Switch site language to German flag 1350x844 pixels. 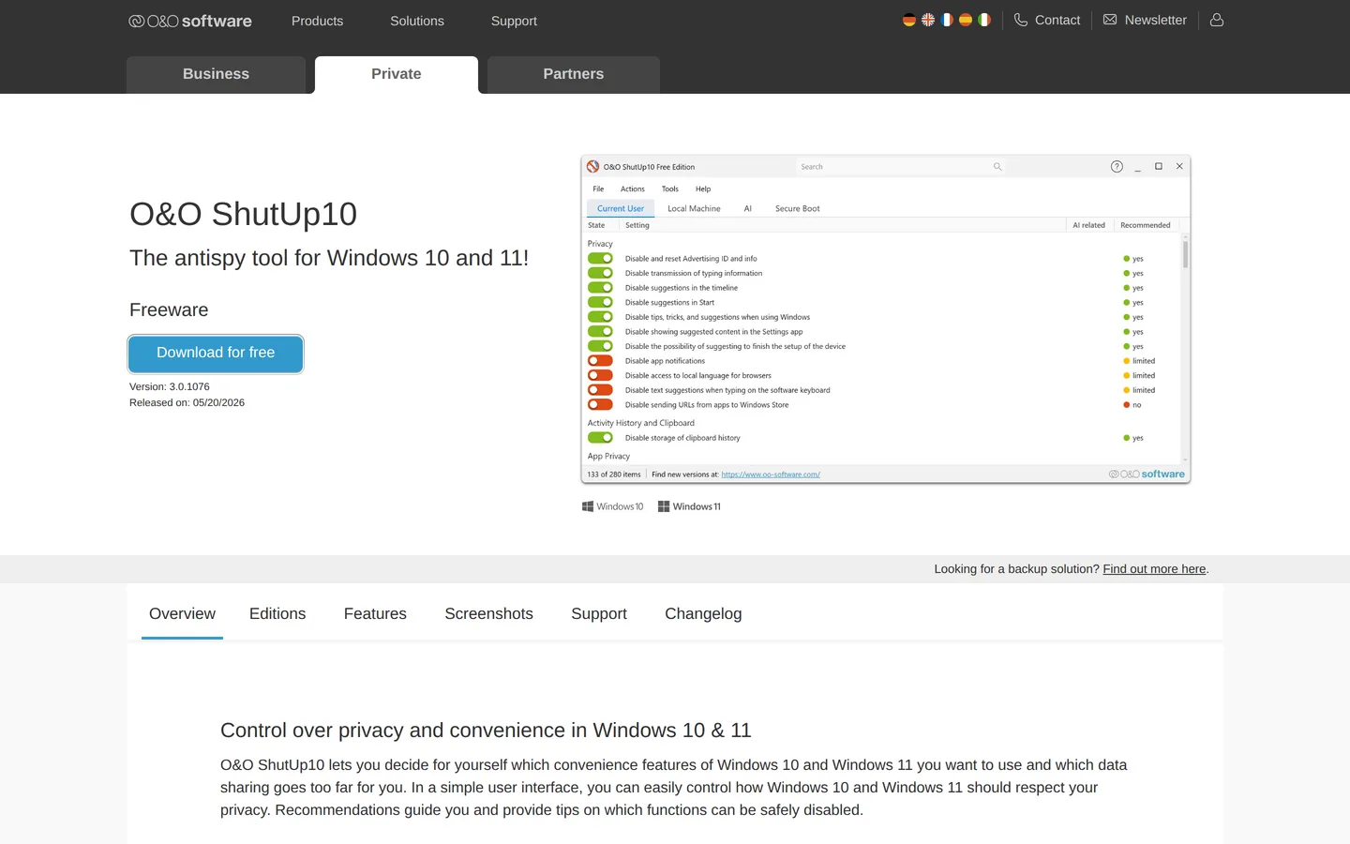click(x=908, y=20)
